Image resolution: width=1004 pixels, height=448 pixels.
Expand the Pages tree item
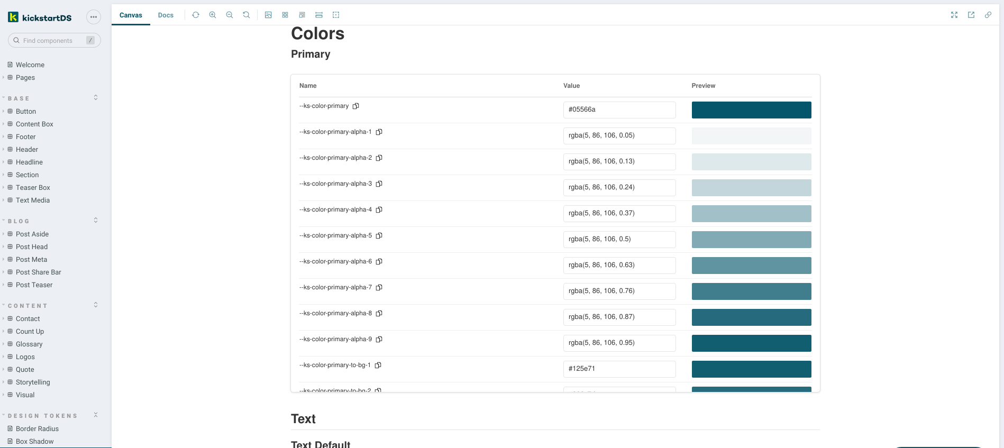click(25, 77)
